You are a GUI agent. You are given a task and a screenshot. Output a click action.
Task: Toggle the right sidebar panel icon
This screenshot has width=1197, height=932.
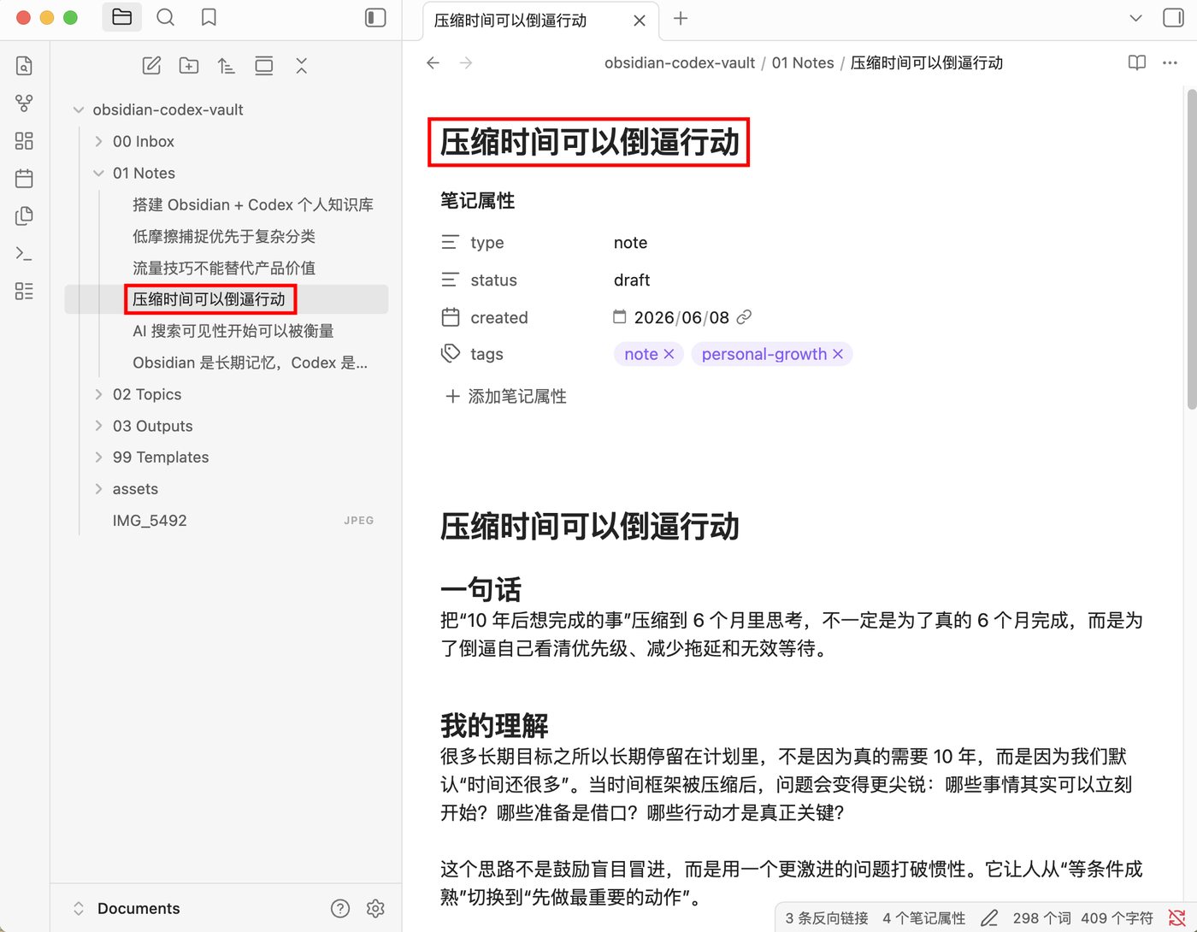click(1173, 18)
